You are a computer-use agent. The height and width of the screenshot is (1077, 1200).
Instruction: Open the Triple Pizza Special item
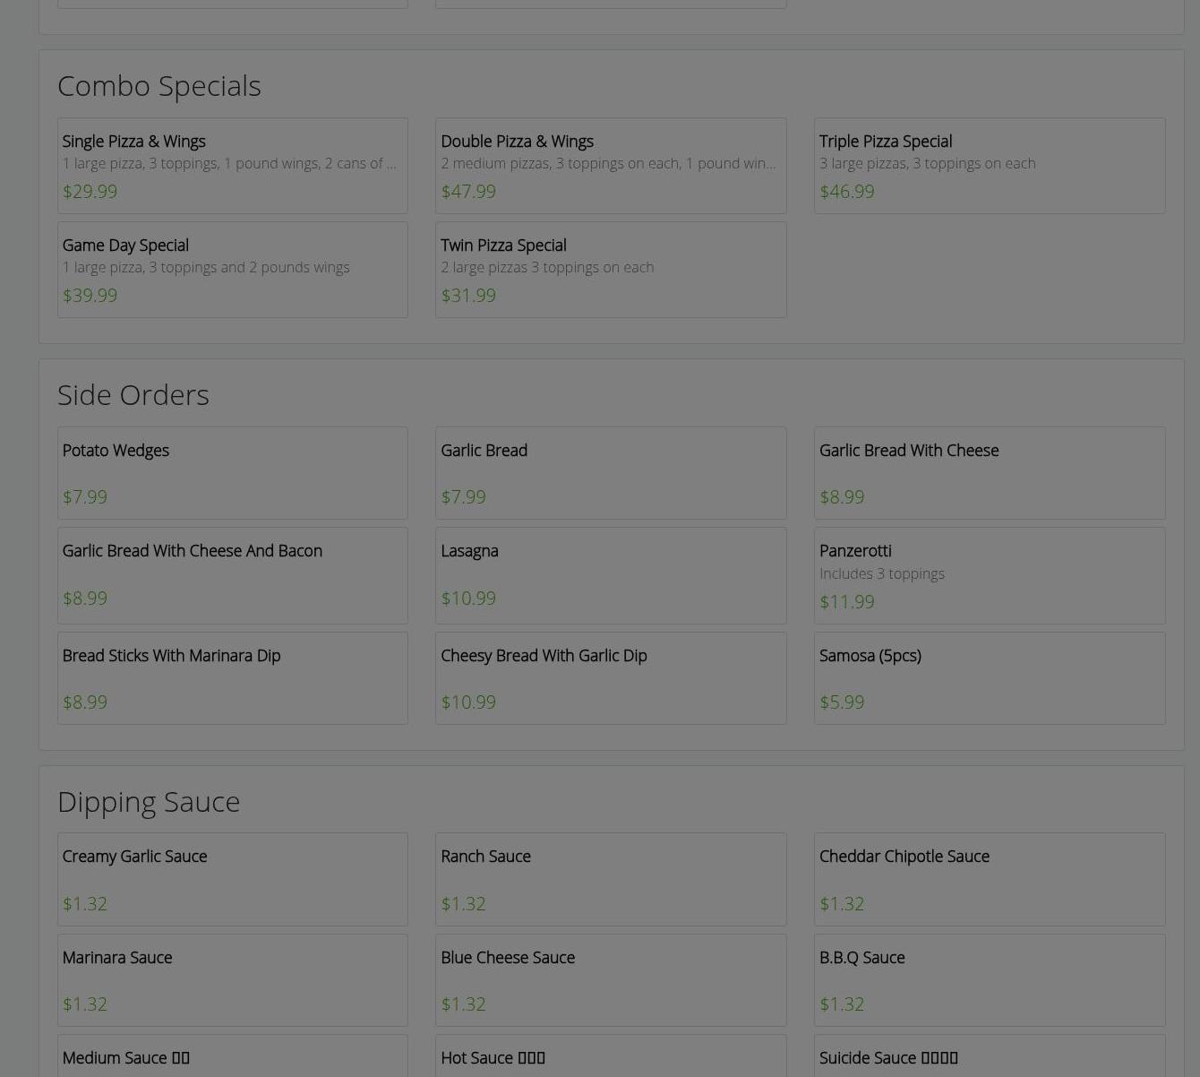989,166
